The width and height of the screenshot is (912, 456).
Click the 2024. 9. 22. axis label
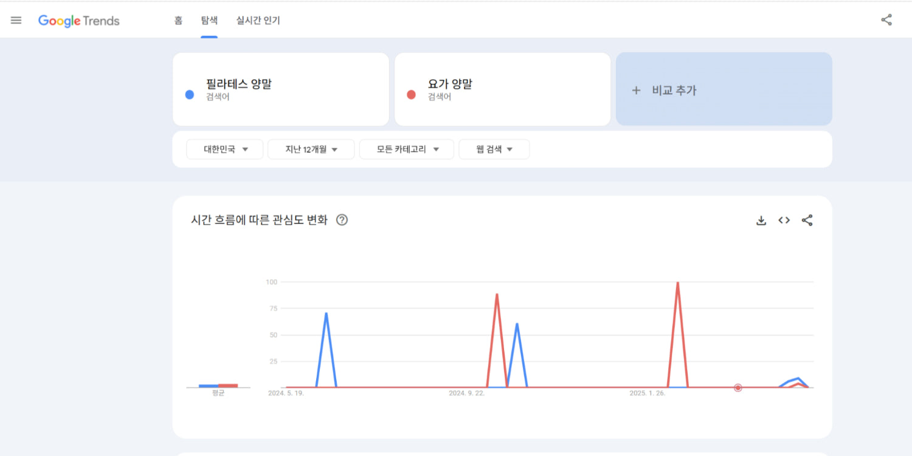(466, 393)
